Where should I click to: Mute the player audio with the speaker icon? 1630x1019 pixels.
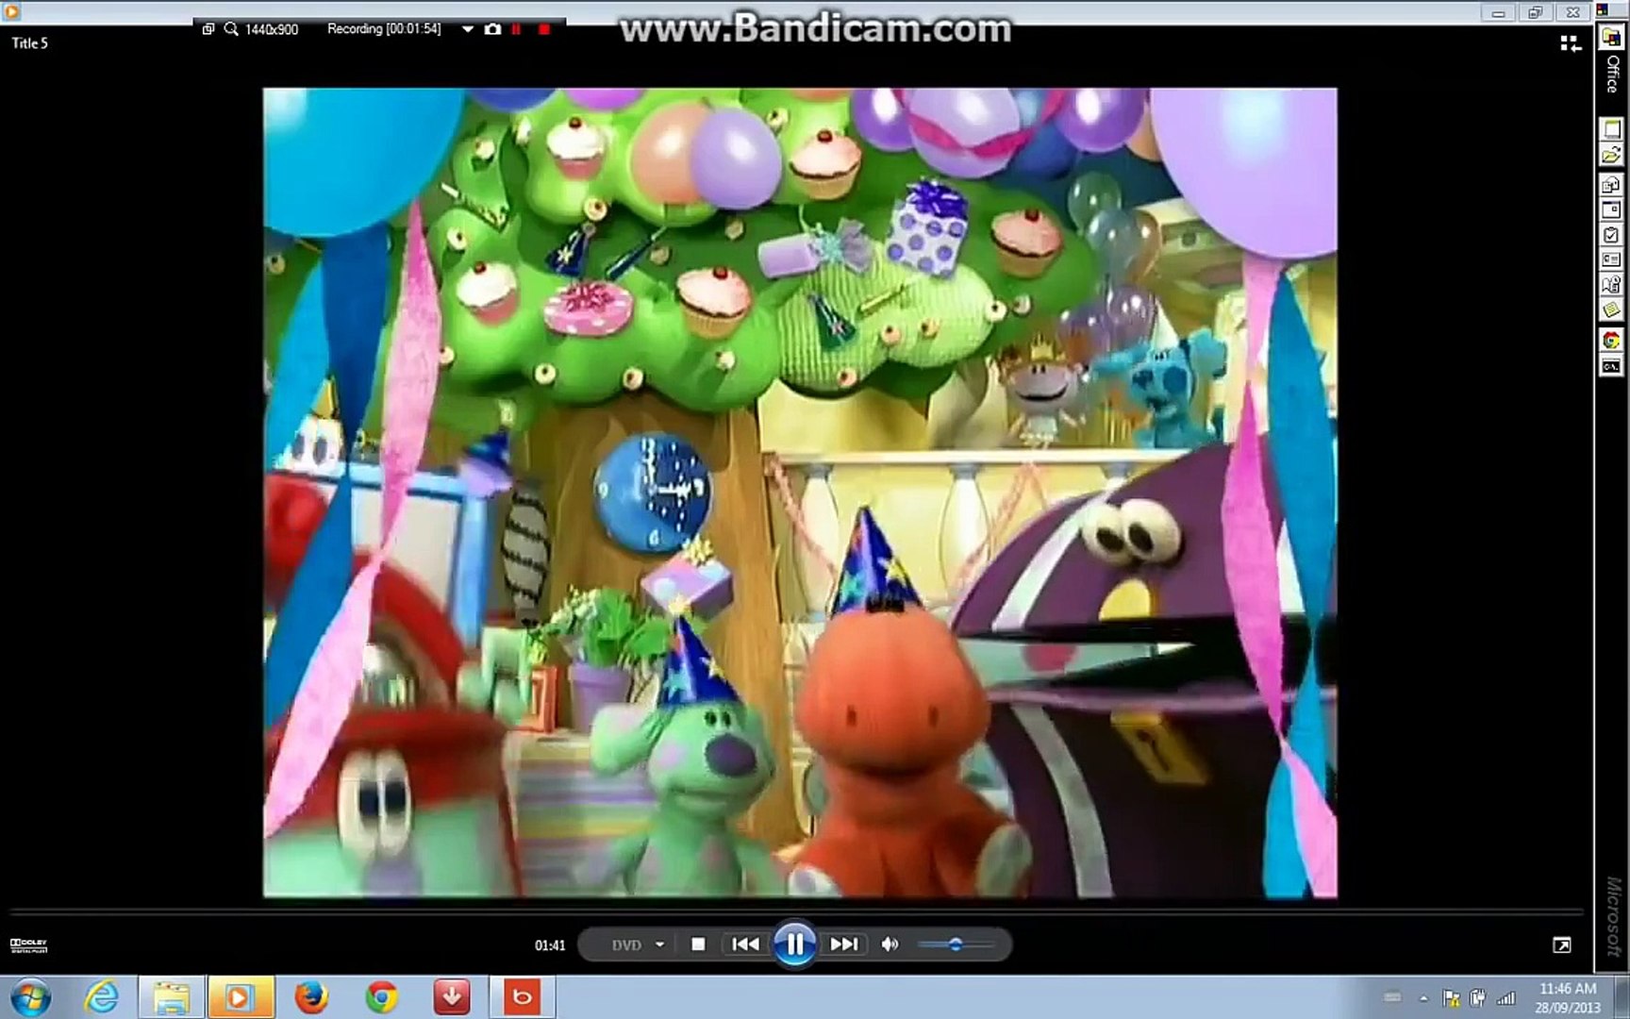(890, 944)
